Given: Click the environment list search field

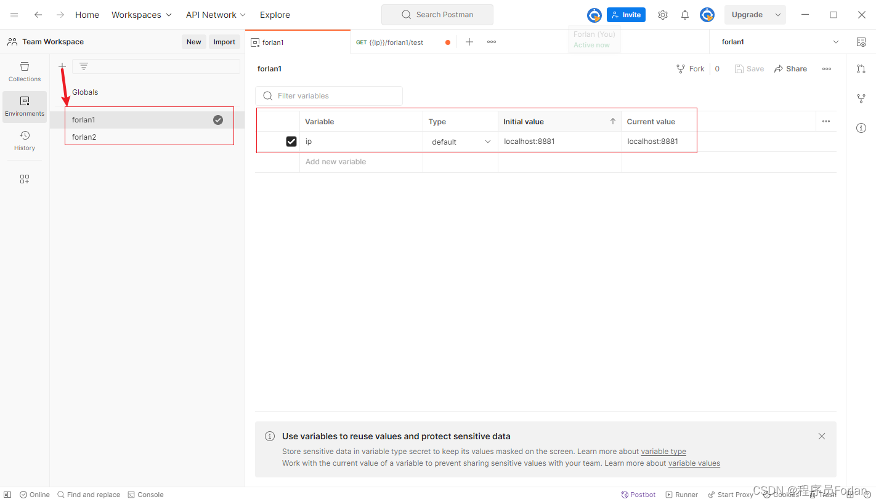Looking at the screenshot, I should [156, 66].
